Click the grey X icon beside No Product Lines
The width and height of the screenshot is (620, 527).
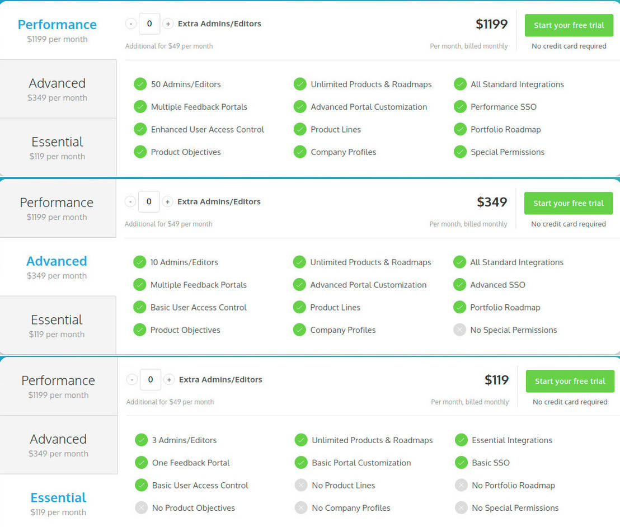click(301, 485)
